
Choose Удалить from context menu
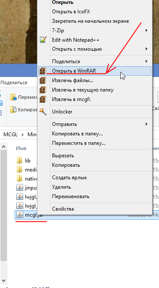pos(61,187)
